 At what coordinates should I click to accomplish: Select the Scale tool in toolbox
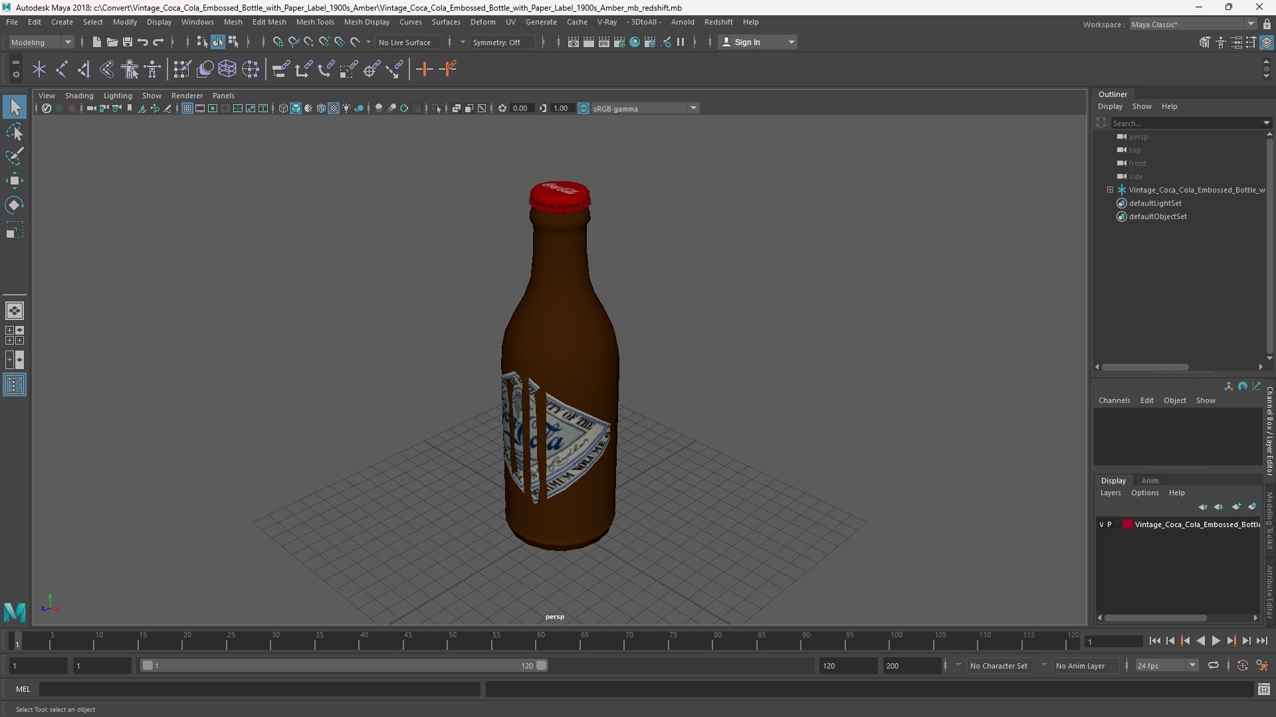(x=15, y=230)
